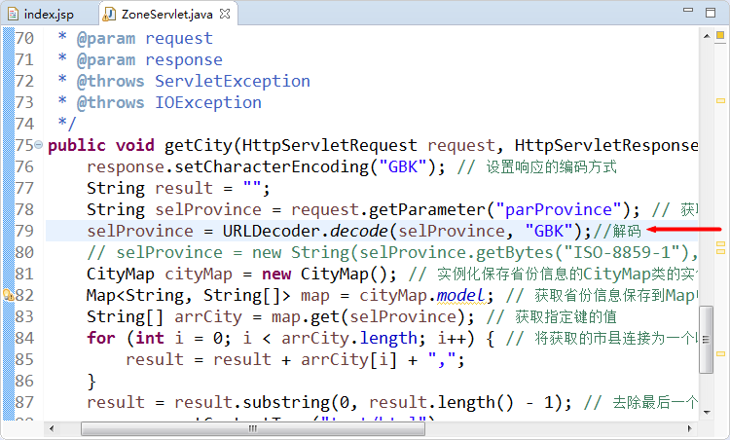The width and height of the screenshot is (730, 440).
Task: Click the "parProvince" string literal
Action: pos(559,210)
